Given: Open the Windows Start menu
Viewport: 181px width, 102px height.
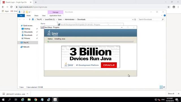Looking at the screenshot, I should 3,99.
